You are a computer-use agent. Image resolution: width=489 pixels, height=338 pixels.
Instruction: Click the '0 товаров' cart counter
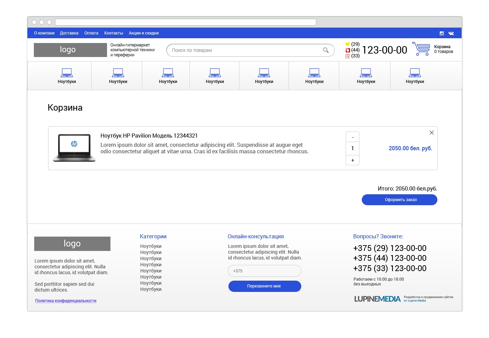pos(444,52)
